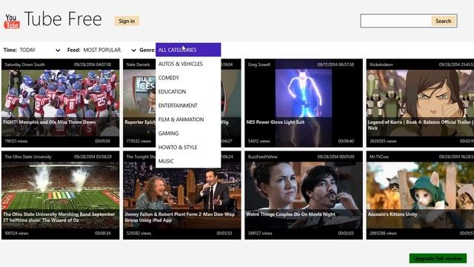Click 54612 views count text
Screen dimensions: 474x267
pyautogui.click(x=258, y=141)
